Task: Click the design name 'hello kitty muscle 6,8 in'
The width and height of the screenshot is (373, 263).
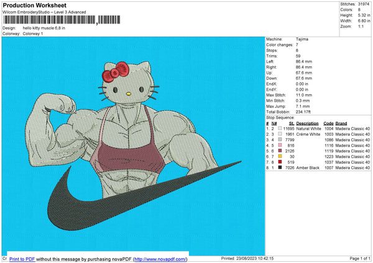Action: [x=44, y=28]
